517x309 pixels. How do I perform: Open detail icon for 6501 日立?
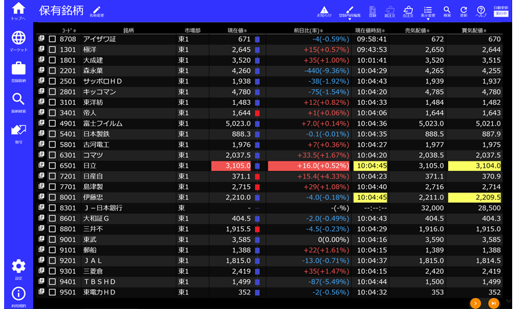pos(41,166)
